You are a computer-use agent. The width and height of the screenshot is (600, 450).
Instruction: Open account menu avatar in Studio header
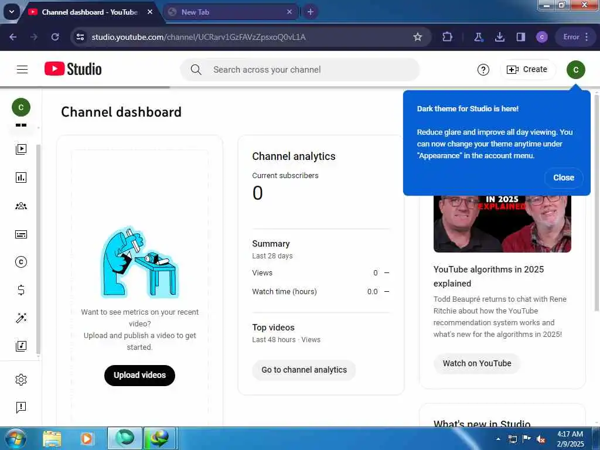click(575, 70)
